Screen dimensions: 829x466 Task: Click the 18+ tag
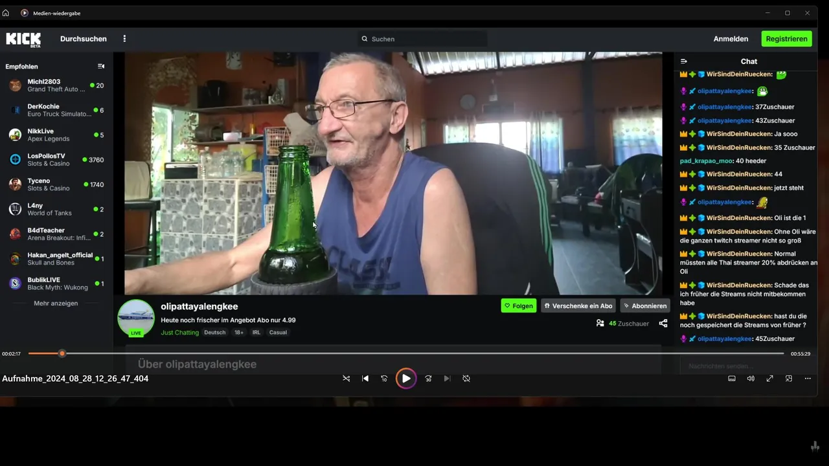[239, 333]
